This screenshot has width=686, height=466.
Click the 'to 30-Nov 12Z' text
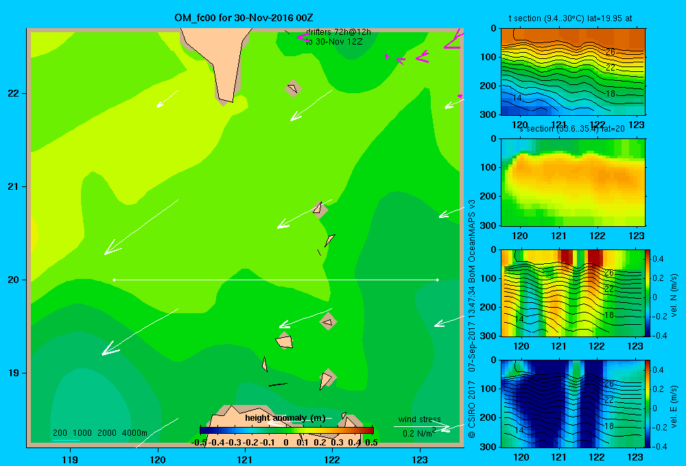[x=334, y=42]
